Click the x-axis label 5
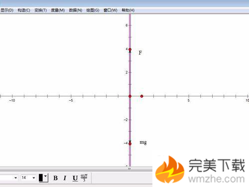This screenshot has width=249, height=187. 189,100
